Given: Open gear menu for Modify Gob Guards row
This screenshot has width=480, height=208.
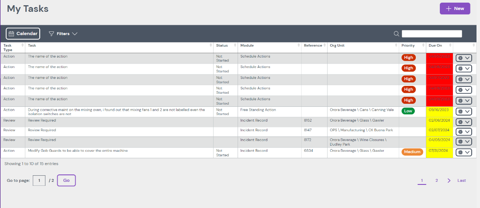Looking at the screenshot, I should [463, 152].
